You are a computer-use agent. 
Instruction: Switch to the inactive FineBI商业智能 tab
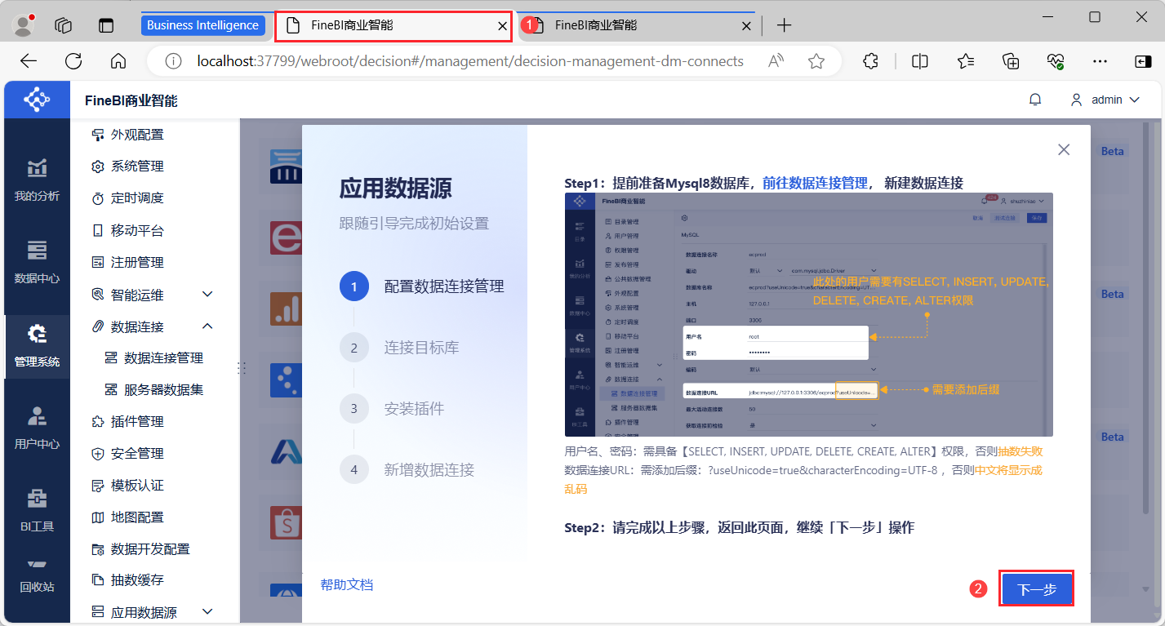point(638,25)
